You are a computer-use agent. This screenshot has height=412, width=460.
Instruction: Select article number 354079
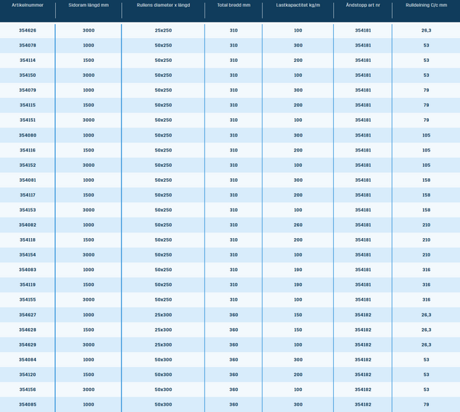[x=28, y=90]
